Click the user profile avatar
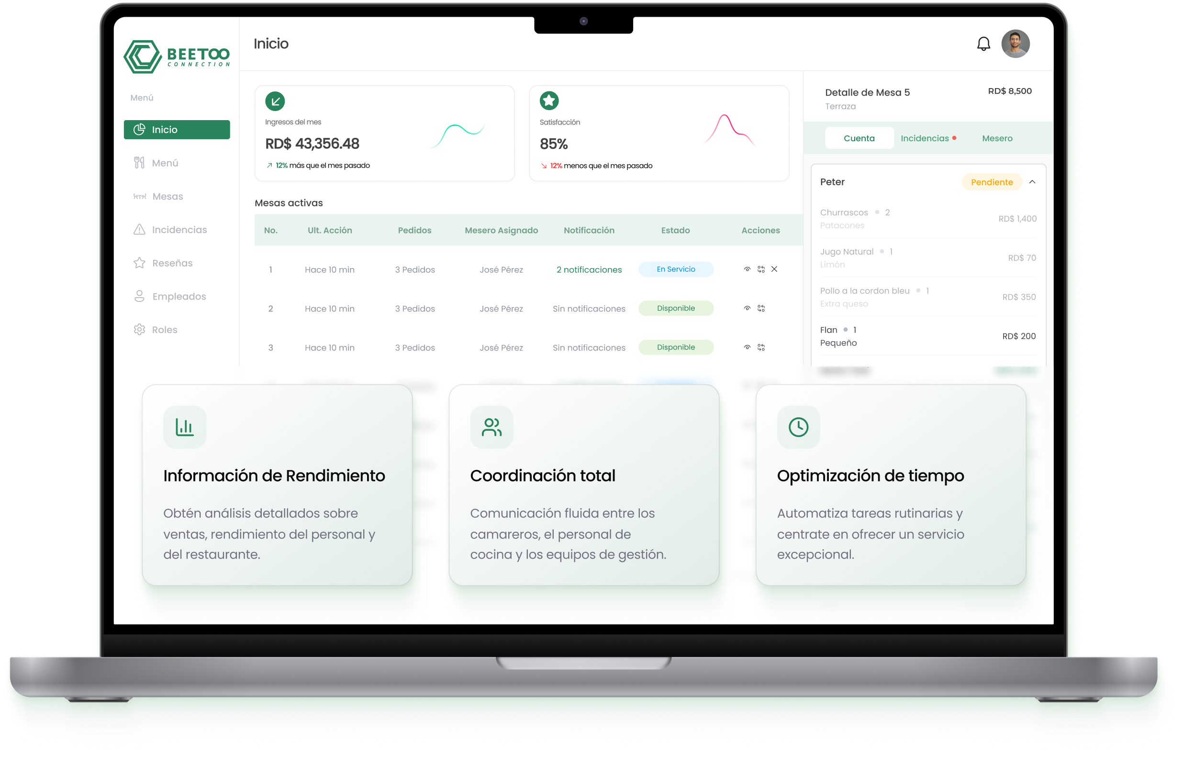This screenshot has height=761, width=1183. 1016,44
